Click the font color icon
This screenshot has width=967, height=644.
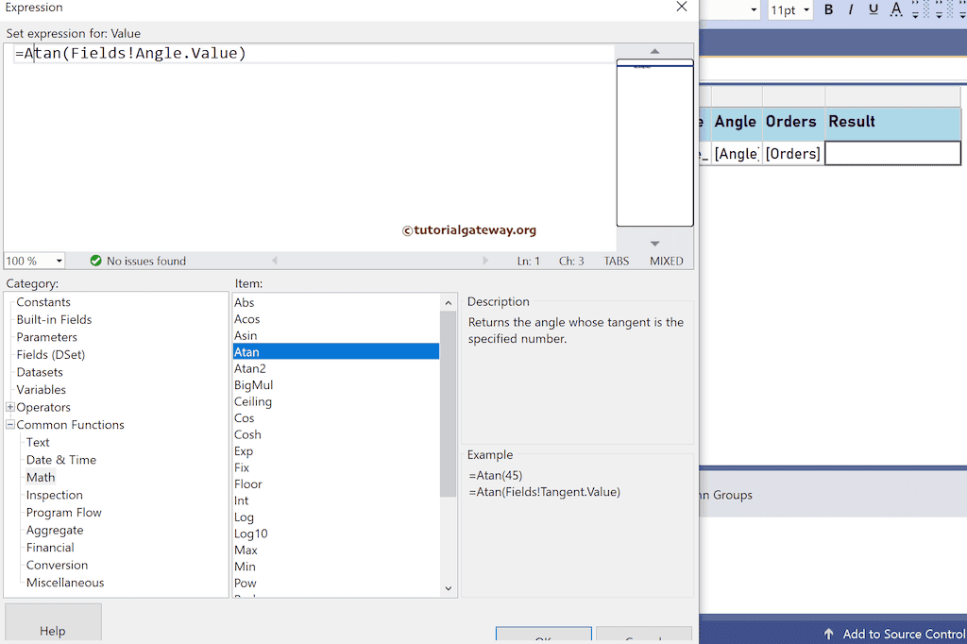click(x=894, y=10)
